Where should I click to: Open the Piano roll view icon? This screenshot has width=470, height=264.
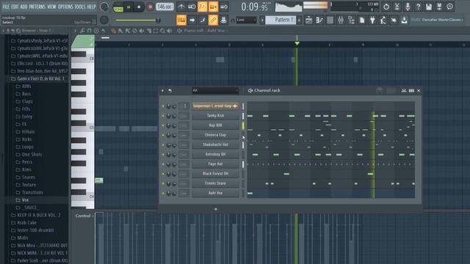click(x=319, y=20)
